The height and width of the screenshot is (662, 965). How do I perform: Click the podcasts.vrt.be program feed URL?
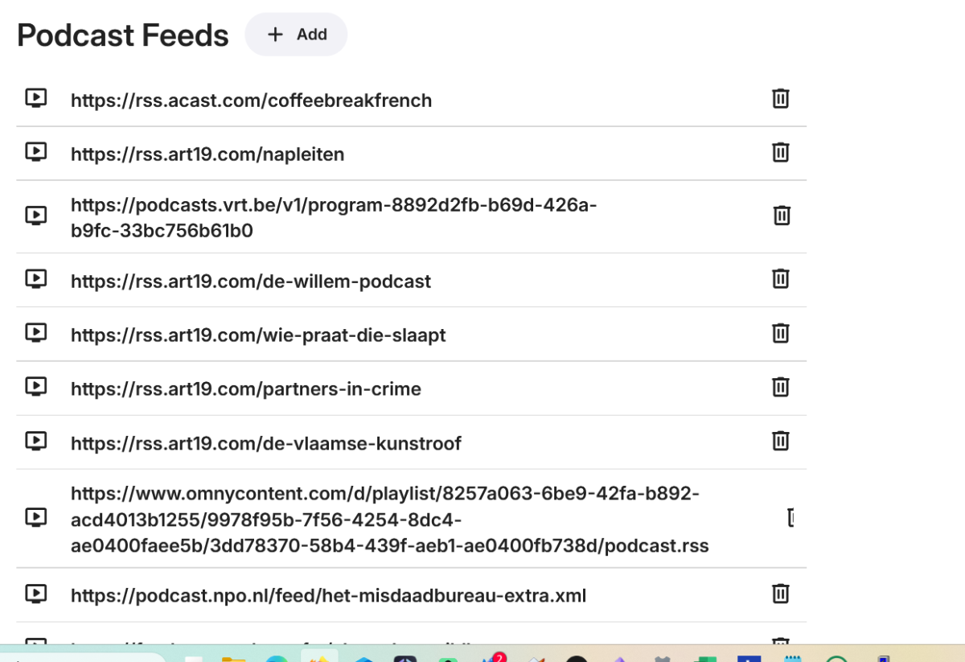tap(334, 218)
